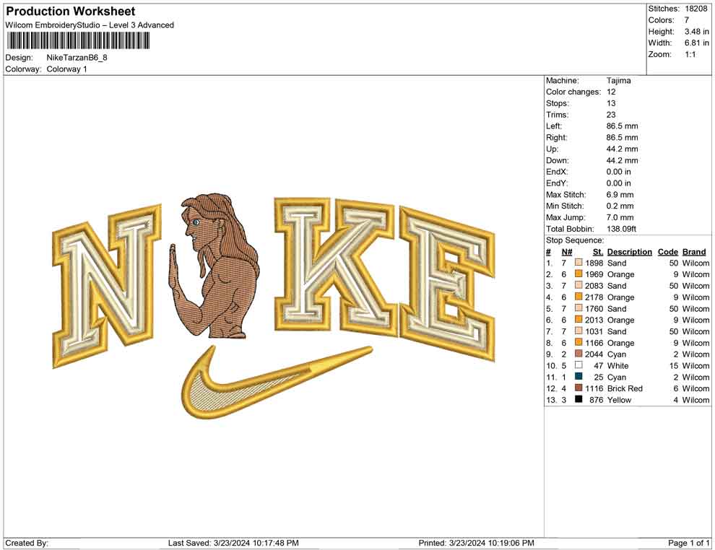
Task: Select stitch count '876' in stop 13
Action: coord(597,400)
